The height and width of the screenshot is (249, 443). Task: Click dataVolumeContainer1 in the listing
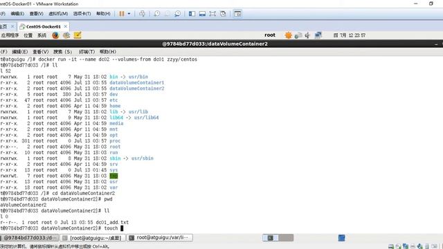click(x=137, y=82)
